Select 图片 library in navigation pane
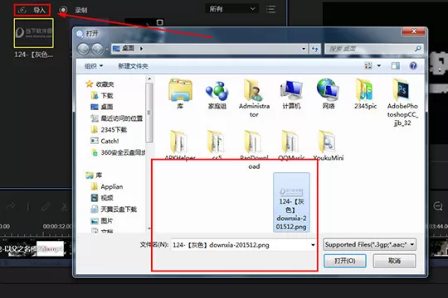 pyautogui.click(x=102, y=221)
